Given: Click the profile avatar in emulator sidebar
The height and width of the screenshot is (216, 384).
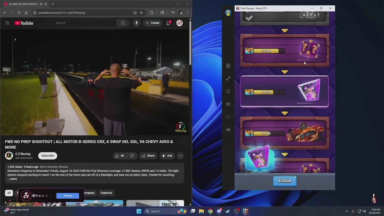Looking at the screenshot, I should [x=228, y=13].
